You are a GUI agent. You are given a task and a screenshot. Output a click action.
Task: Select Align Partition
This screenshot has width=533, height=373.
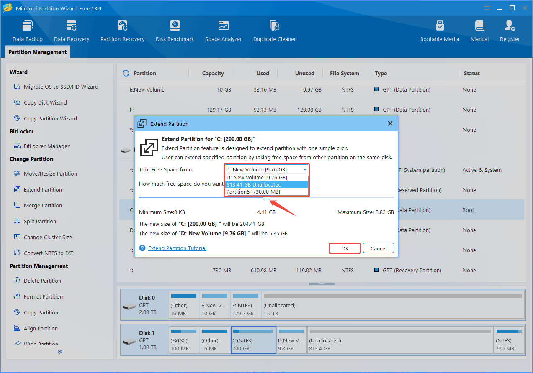pyautogui.click(x=36, y=328)
